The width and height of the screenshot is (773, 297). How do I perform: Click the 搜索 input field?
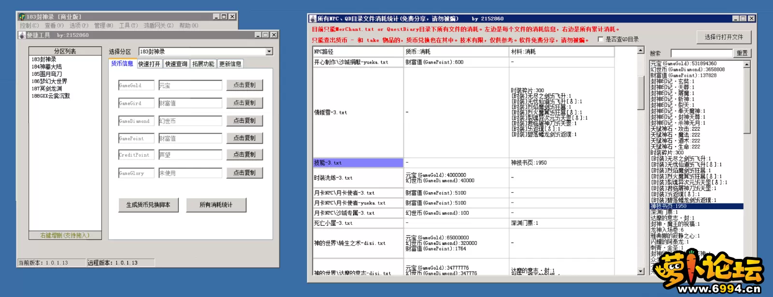[701, 54]
